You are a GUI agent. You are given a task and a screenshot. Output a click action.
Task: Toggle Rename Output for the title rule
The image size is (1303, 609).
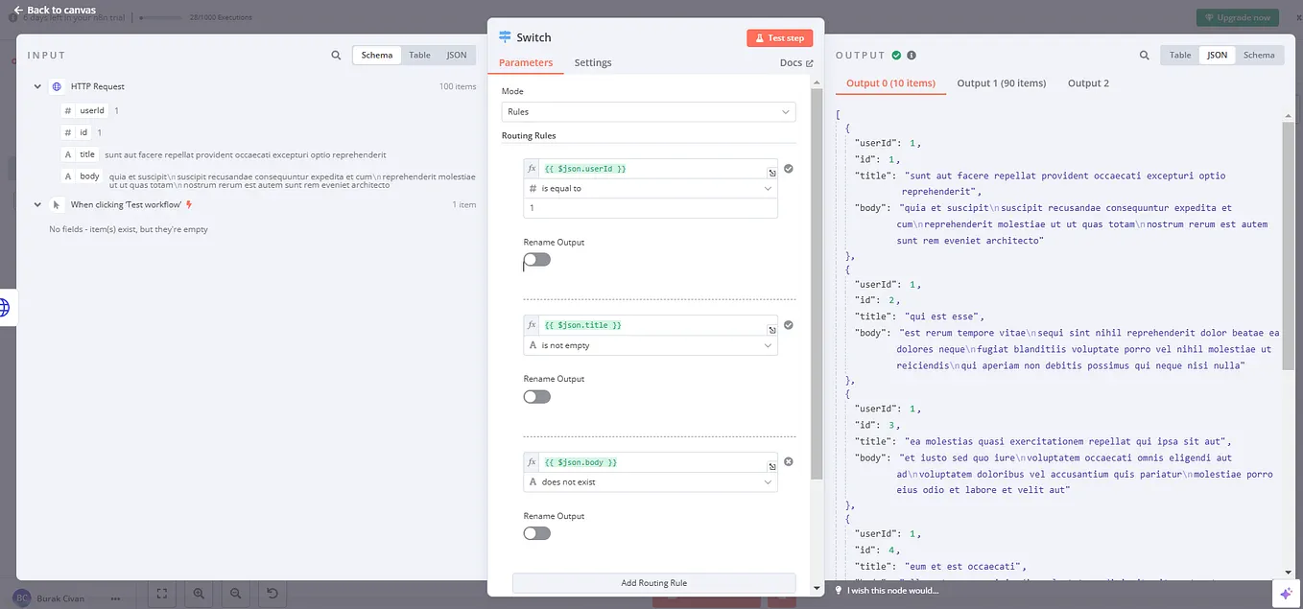537,397
